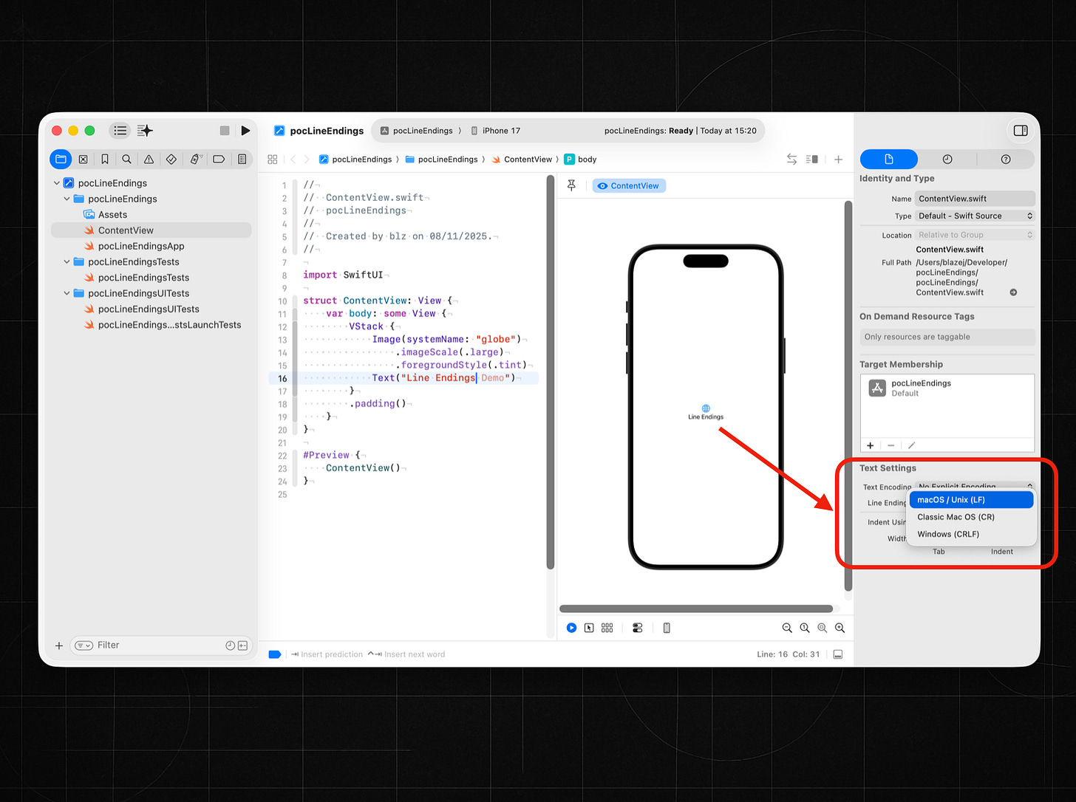The height and width of the screenshot is (802, 1076).
Task: Go back in editor history
Action: coord(293,160)
